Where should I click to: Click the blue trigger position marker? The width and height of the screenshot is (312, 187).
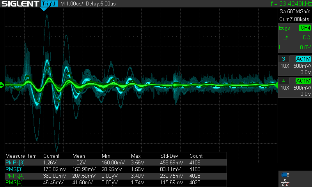point(44,9)
